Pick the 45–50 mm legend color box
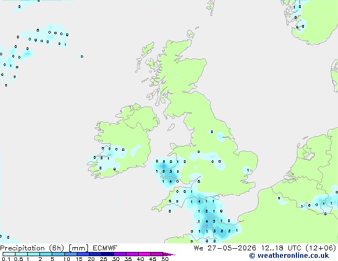The width and height of the screenshot is (338, 261). click(x=157, y=254)
